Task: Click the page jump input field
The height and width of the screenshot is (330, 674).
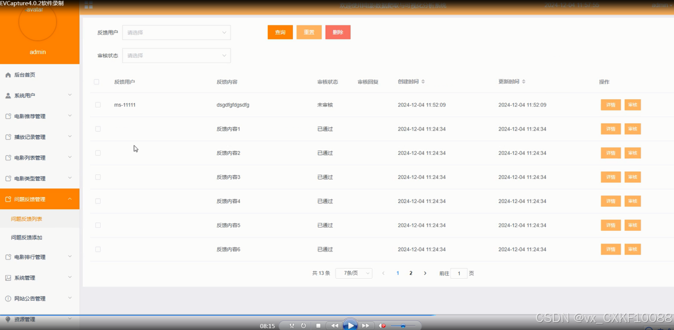Action: 459,273
